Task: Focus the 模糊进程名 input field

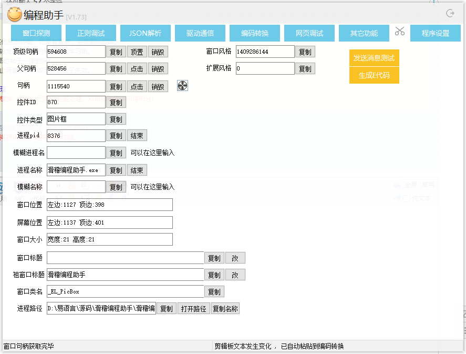Action: click(x=76, y=153)
